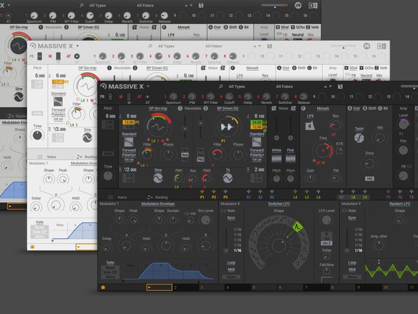Select the Bit insert effect tab
Image resolution: width=418 pixels, height=314 pixels.
[385, 109]
